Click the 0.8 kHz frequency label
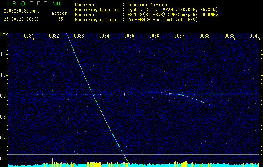This screenshot has height=167, width=263. [x=3, y=117]
